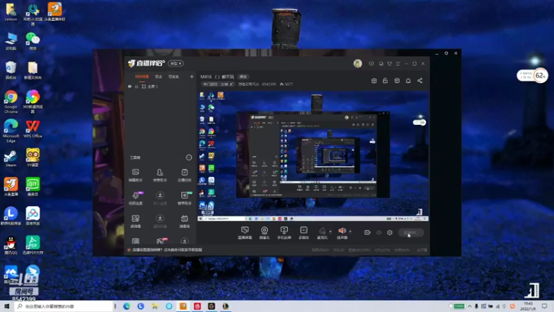Click the greyed download tool in toolbox third row
Viewport: 554px width, 312px height.
(x=160, y=221)
